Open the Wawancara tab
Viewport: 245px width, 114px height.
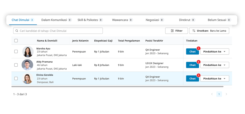pyautogui.click(x=122, y=20)
